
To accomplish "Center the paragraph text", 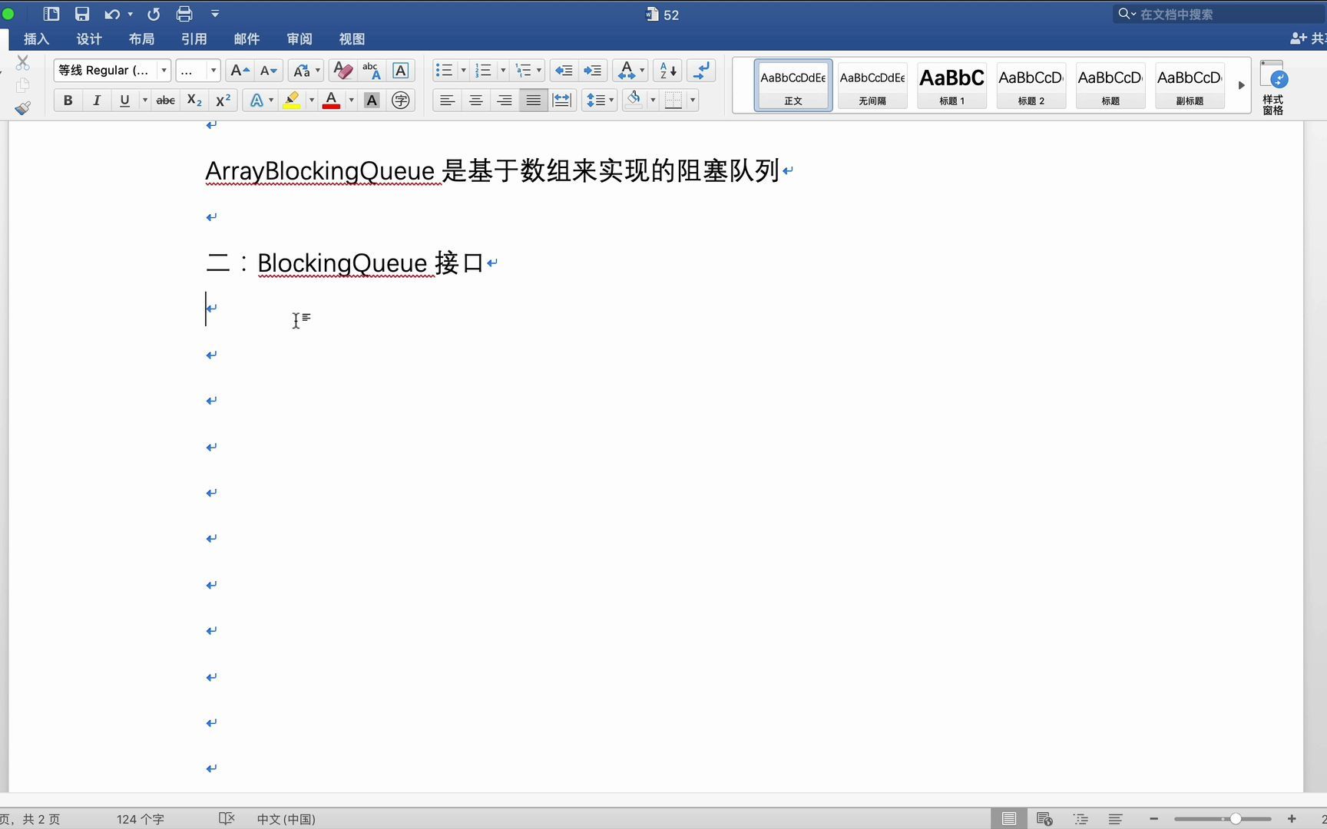I will coord(475,101).
